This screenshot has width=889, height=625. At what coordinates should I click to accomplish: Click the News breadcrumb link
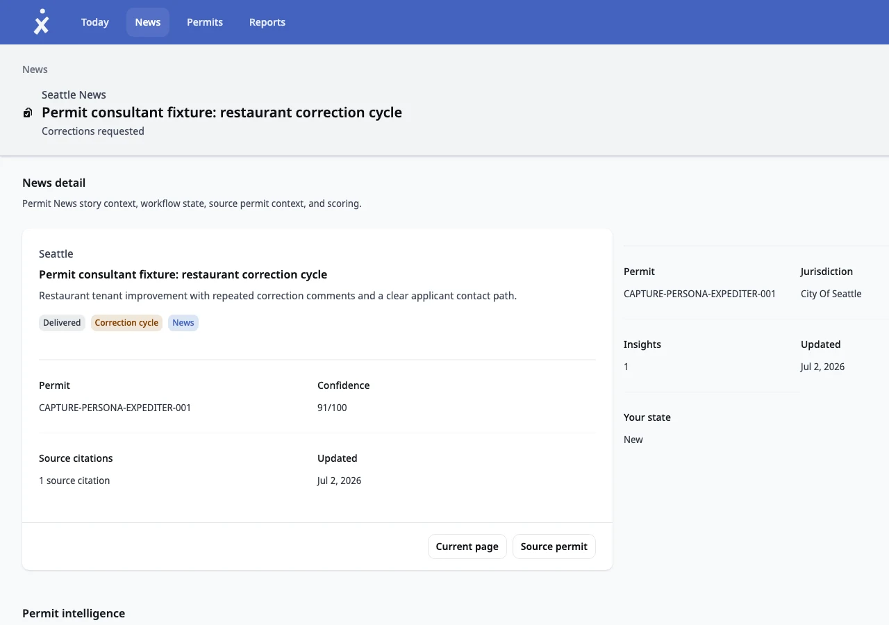click(35, 69)
